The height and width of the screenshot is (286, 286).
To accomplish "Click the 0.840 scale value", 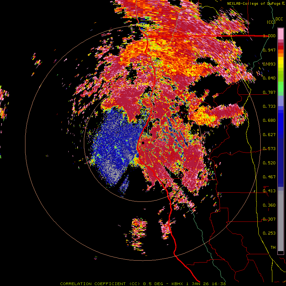I will [x=269, y=78].
